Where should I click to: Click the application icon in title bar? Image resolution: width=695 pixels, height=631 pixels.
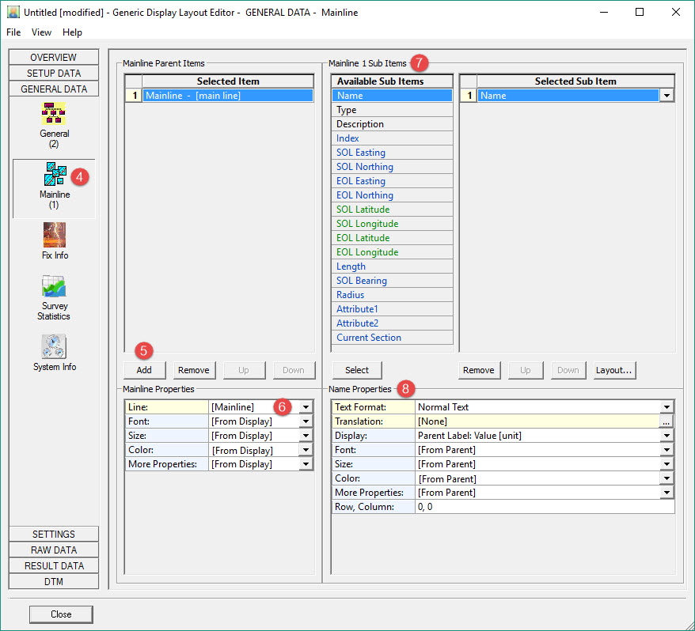pos(13,13)
